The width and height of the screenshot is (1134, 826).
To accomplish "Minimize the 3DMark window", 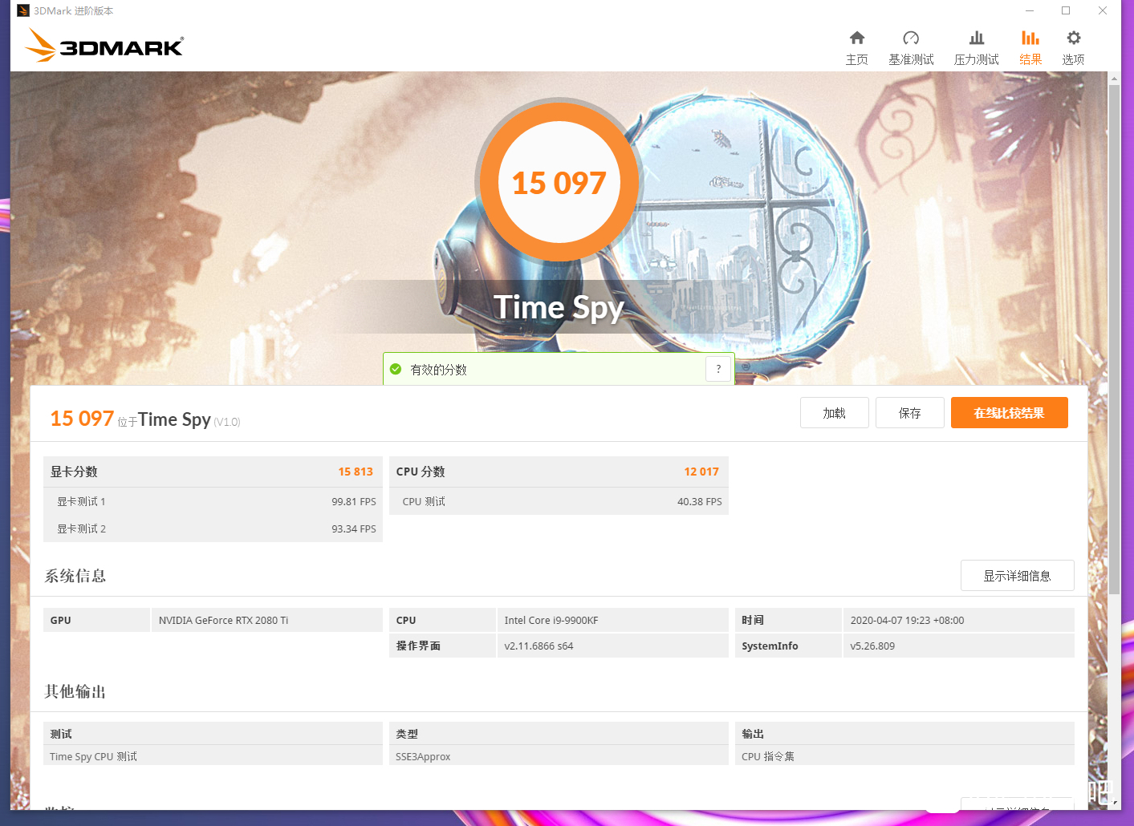I will pos(1030,10).
